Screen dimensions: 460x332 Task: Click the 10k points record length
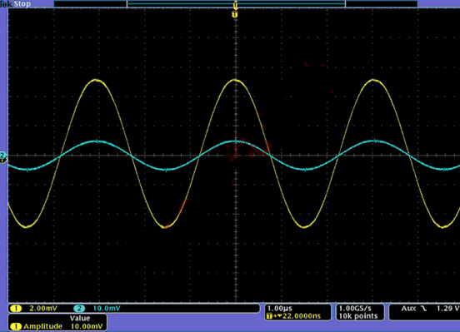357,316
